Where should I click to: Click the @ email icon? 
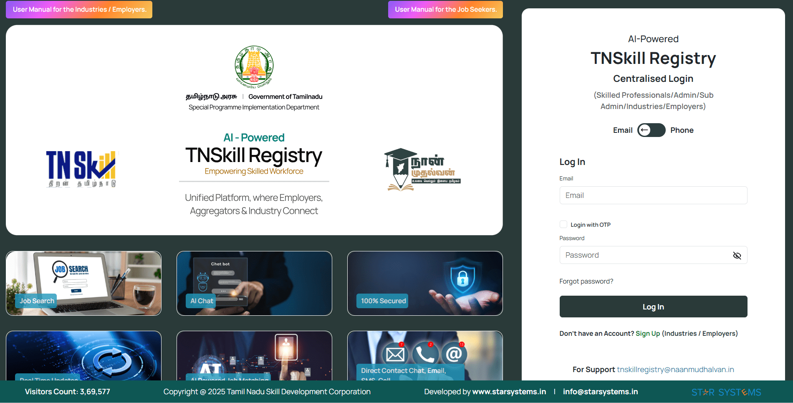[454, 355]
